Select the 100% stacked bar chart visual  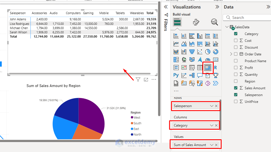coord(207,36)
